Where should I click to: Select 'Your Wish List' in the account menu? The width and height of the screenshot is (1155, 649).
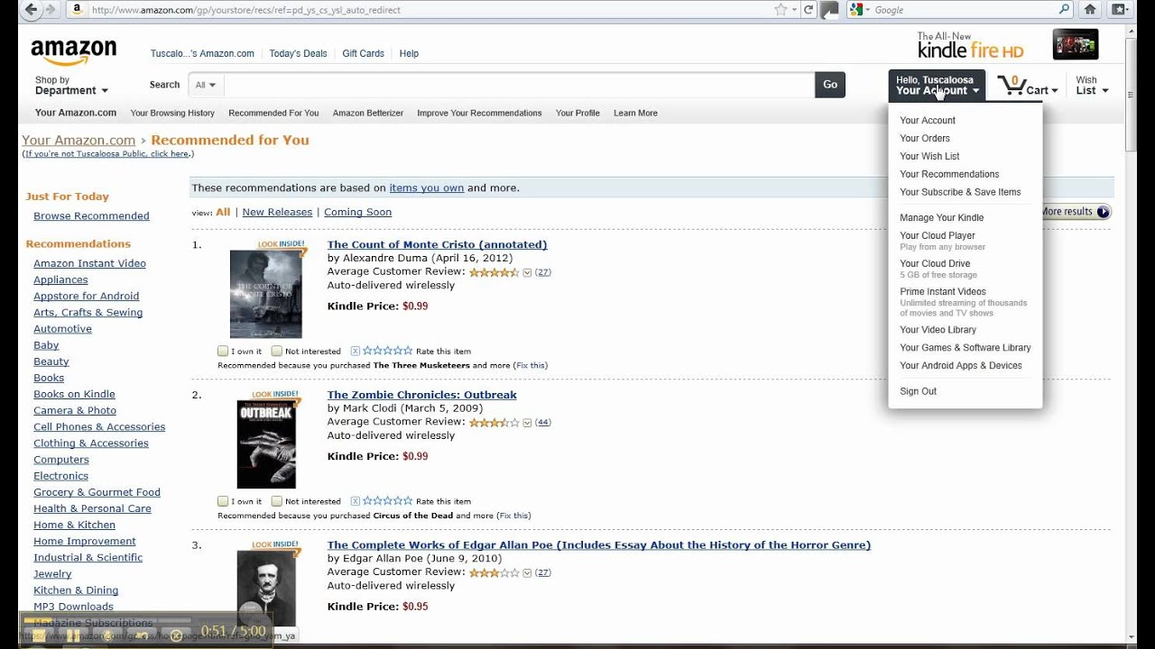tap(929, 156)
